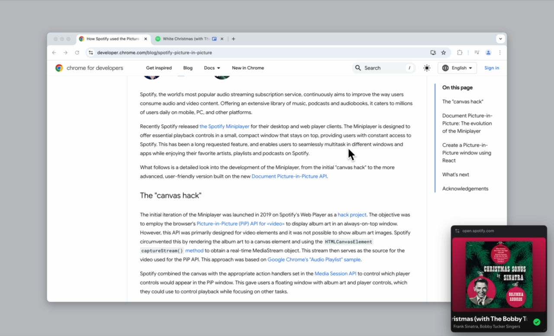
Task: Open the Chrome profile avatar
Action: [x=488, y=52]
